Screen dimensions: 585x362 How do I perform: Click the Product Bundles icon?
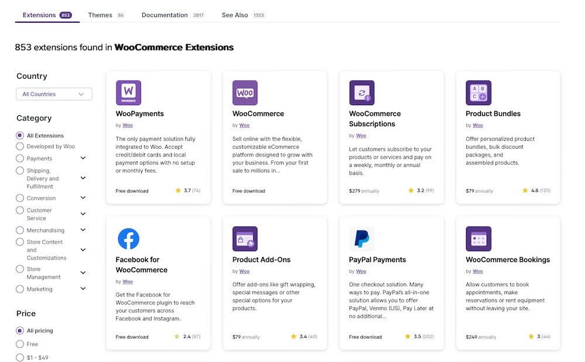479,93
